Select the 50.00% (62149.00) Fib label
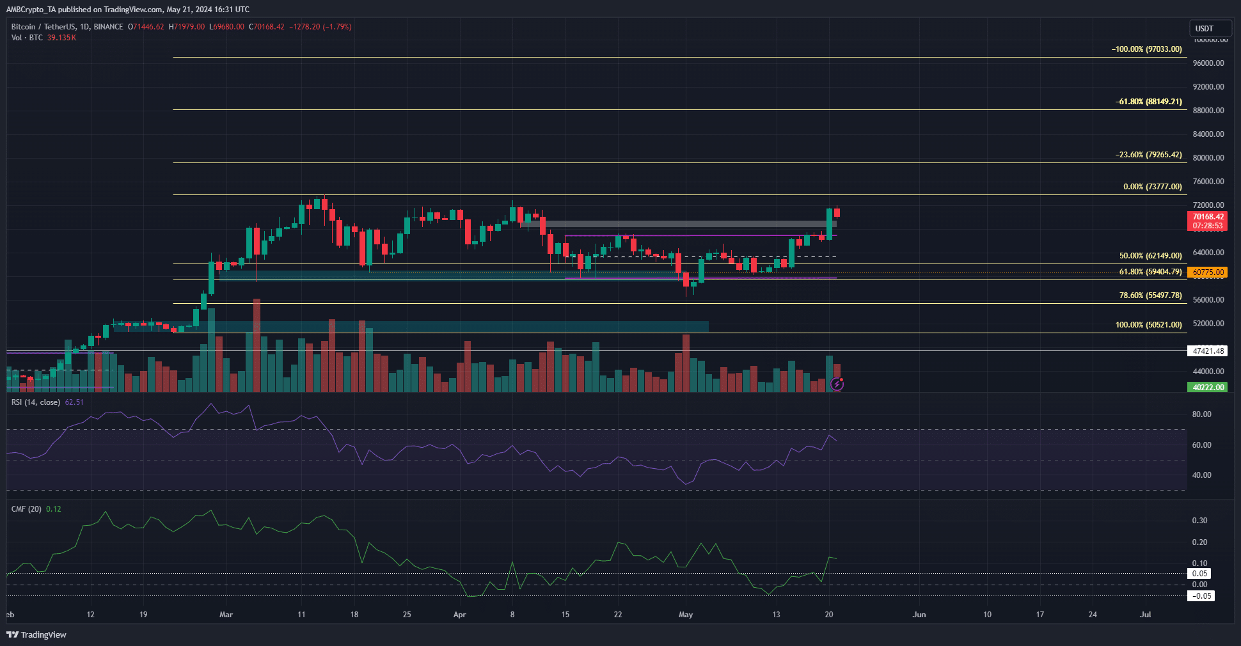 tap(1151, 256)
